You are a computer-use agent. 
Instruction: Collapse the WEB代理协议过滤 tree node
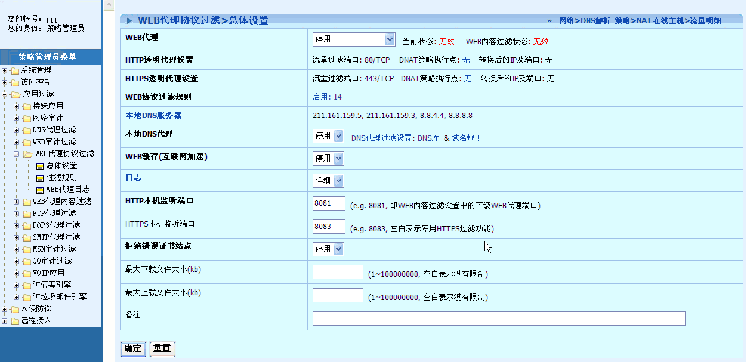click(17, 154)
